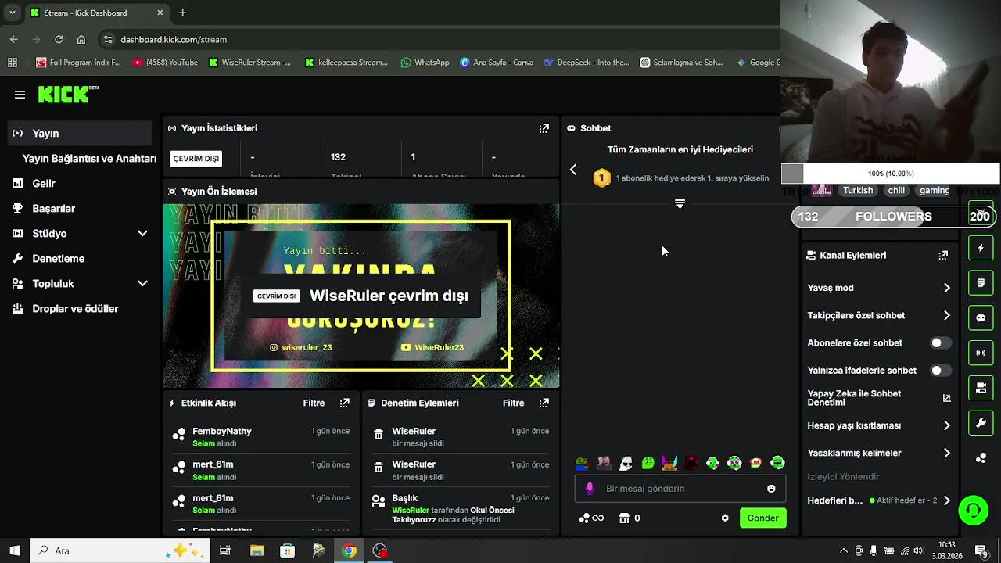Viewport: 1001px width, 563px height.
Task: Click the chat bubble widget icon in right rail
Action: (x=981, y=318)
